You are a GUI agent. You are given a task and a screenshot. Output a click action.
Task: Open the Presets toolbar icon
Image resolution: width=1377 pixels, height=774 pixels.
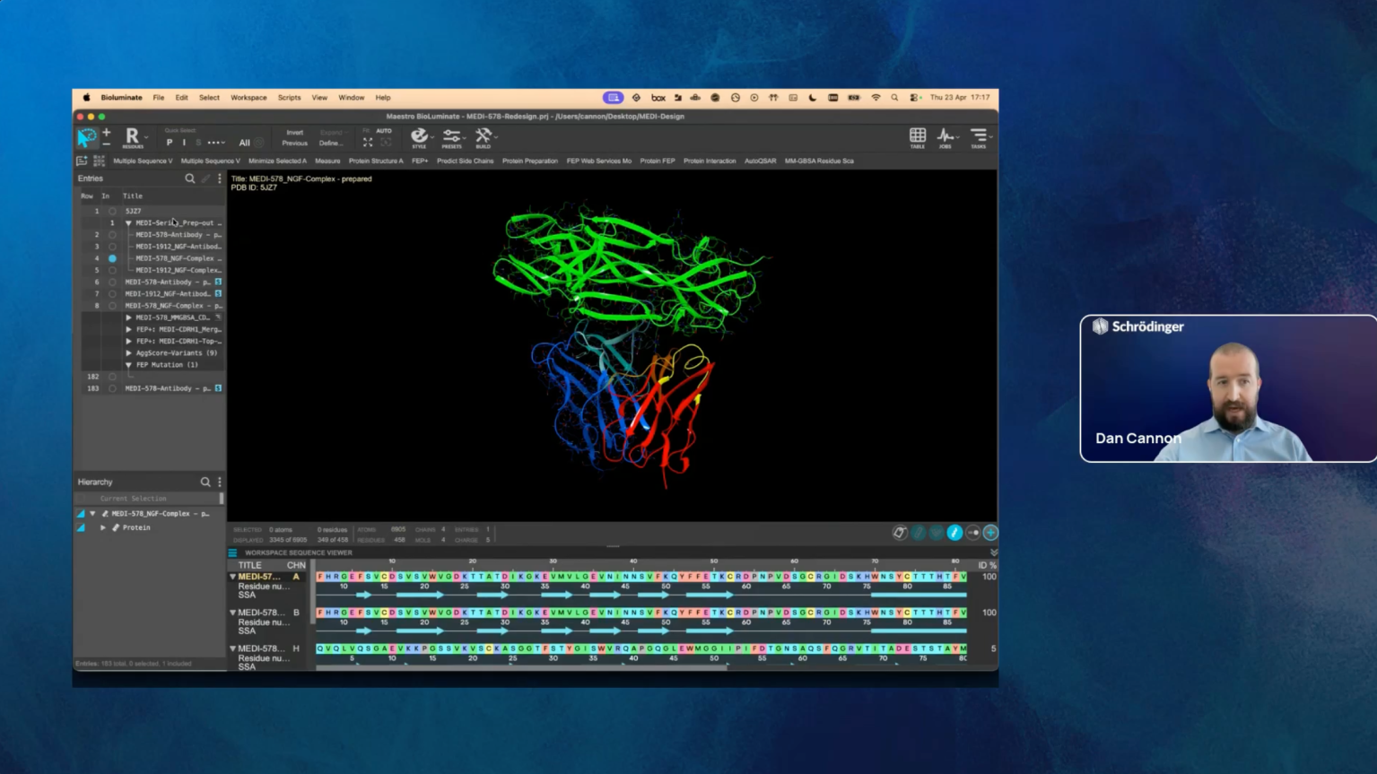coord(451,137)
